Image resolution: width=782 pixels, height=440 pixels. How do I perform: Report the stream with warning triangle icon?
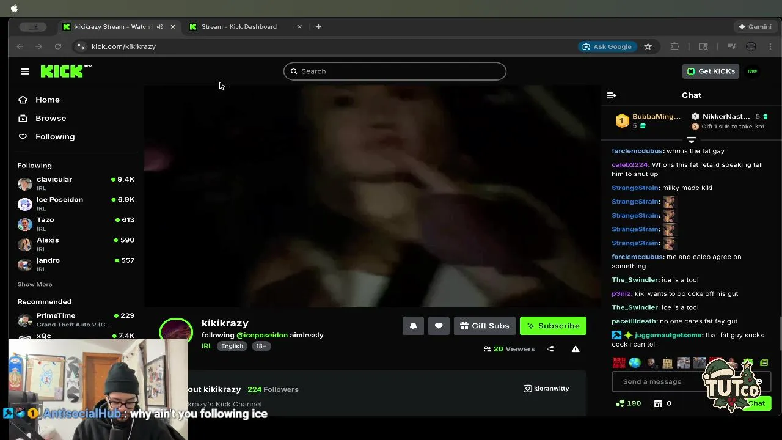(576, 349)
